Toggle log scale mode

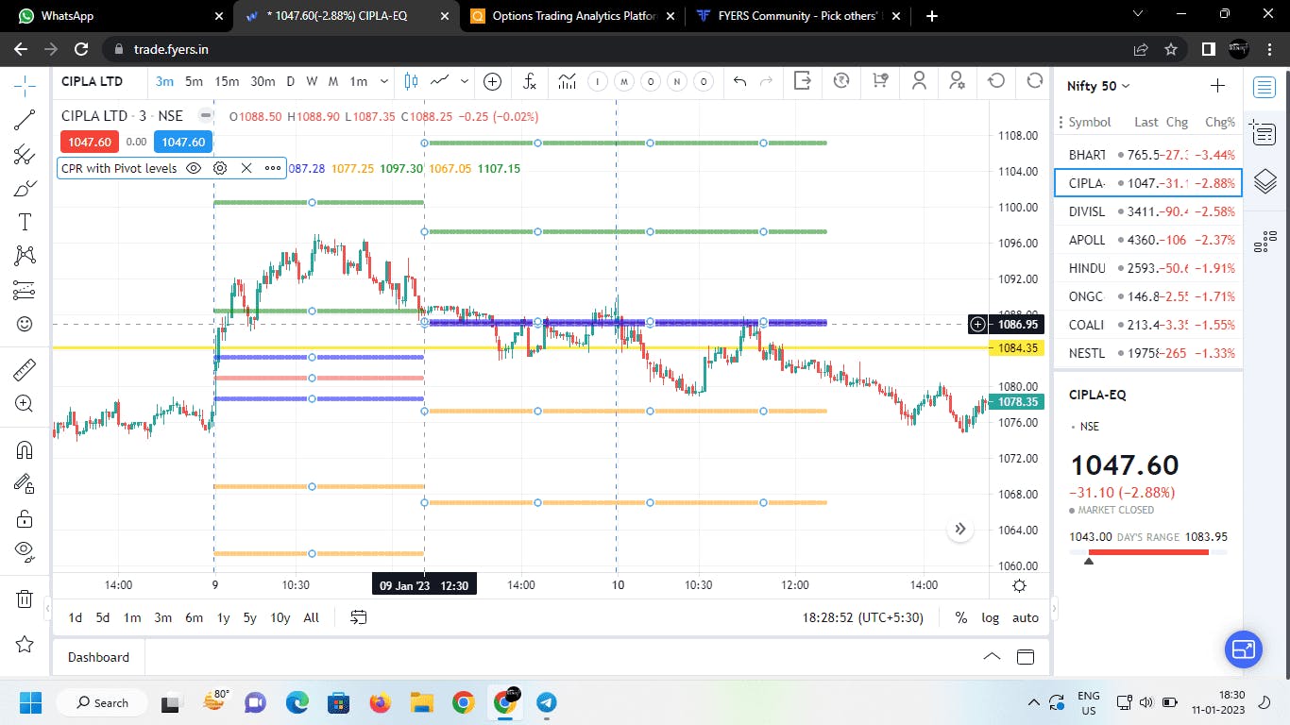click(990, 617)
